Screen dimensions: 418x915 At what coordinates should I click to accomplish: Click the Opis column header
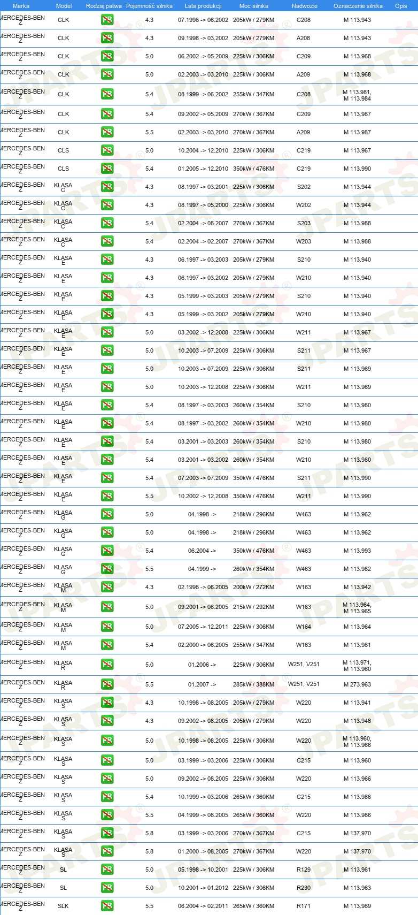pyautogui.click(x=401, y=6)
